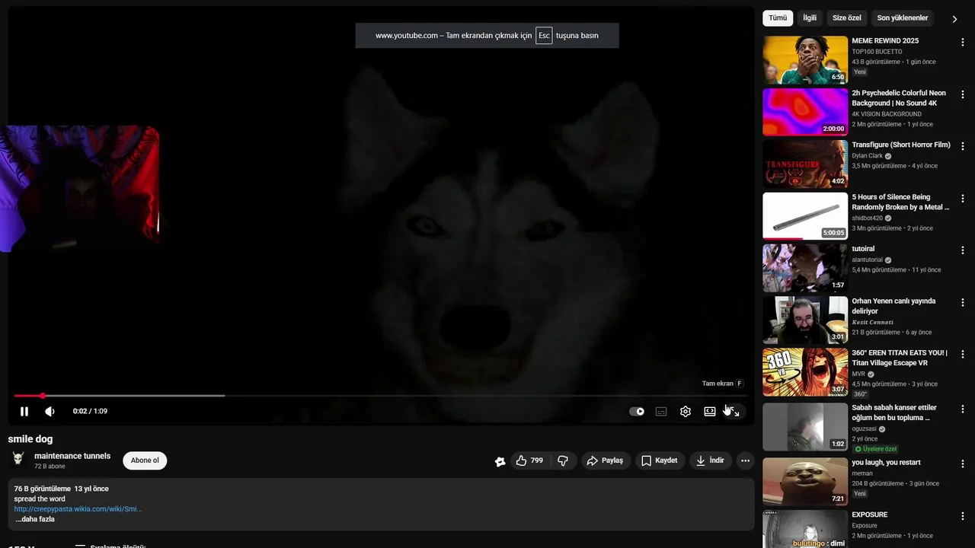Subscribe with the Abone ol button

(x=145, y=460)
